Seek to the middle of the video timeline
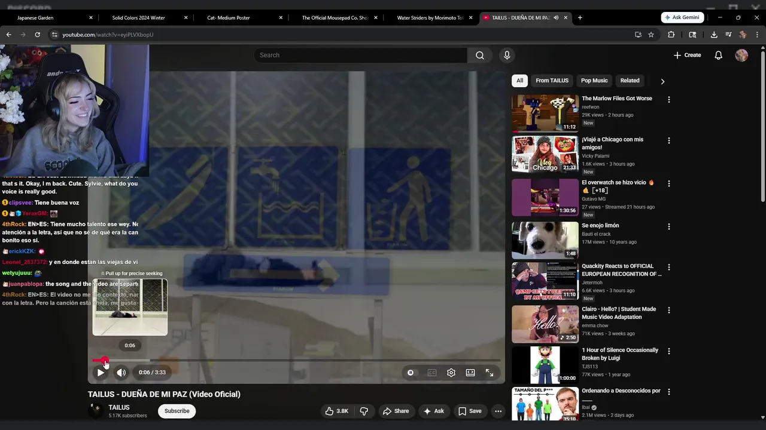 point(296,360)
